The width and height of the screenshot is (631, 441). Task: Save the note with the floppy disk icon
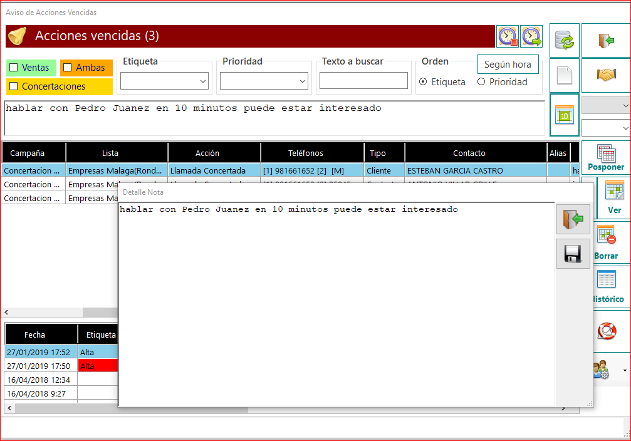click(573, 254)
